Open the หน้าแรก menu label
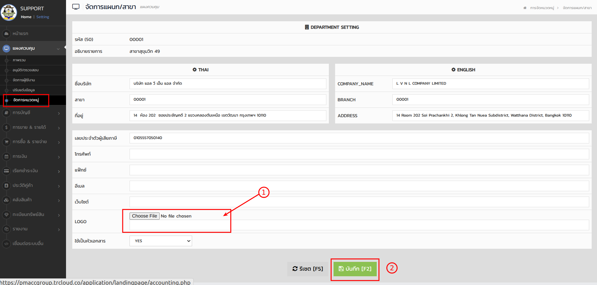The image size is (597, 285). (x=20, y=33)
